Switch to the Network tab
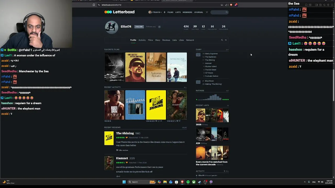This screenshot has height=188, width=335. pos(190,40)
